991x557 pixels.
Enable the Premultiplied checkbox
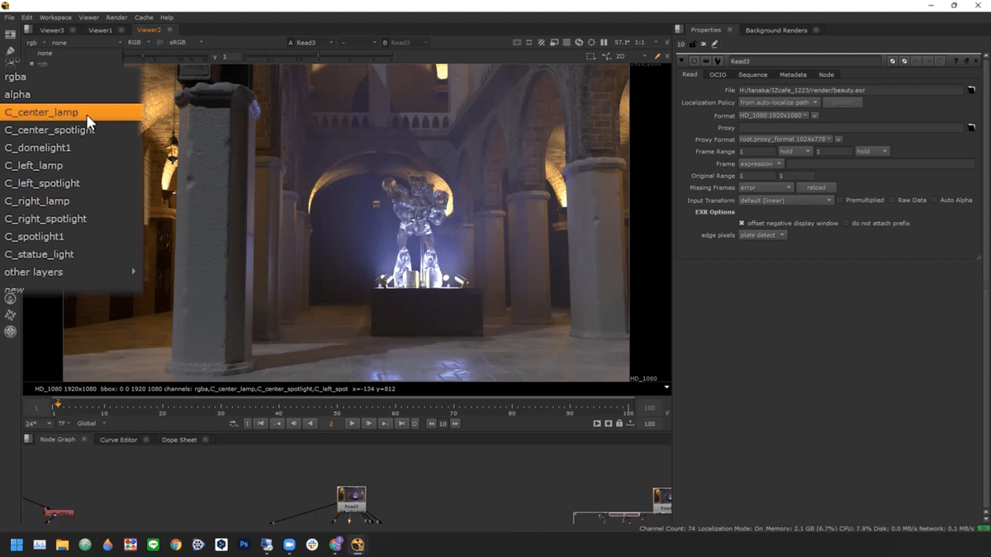click(x=840, y=201)
